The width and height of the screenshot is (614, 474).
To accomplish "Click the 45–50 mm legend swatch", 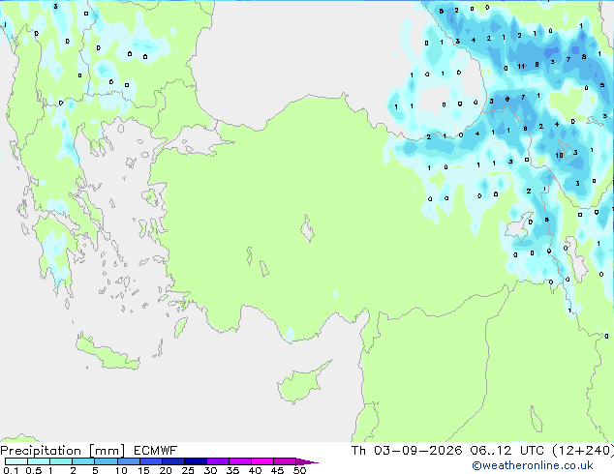I will [x=285, y=461].
